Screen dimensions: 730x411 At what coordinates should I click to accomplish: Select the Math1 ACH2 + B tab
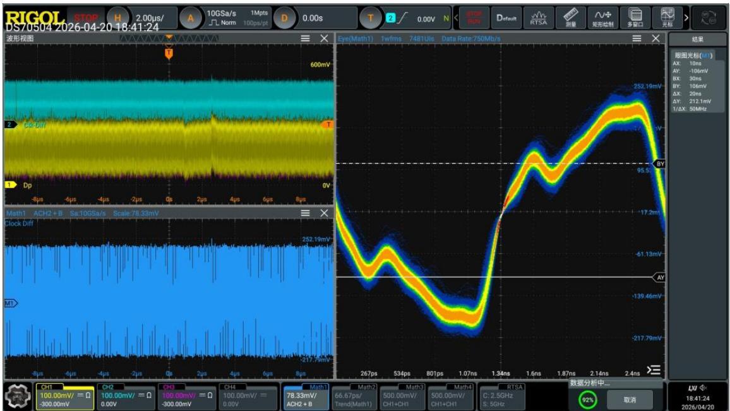coord(306,396)
